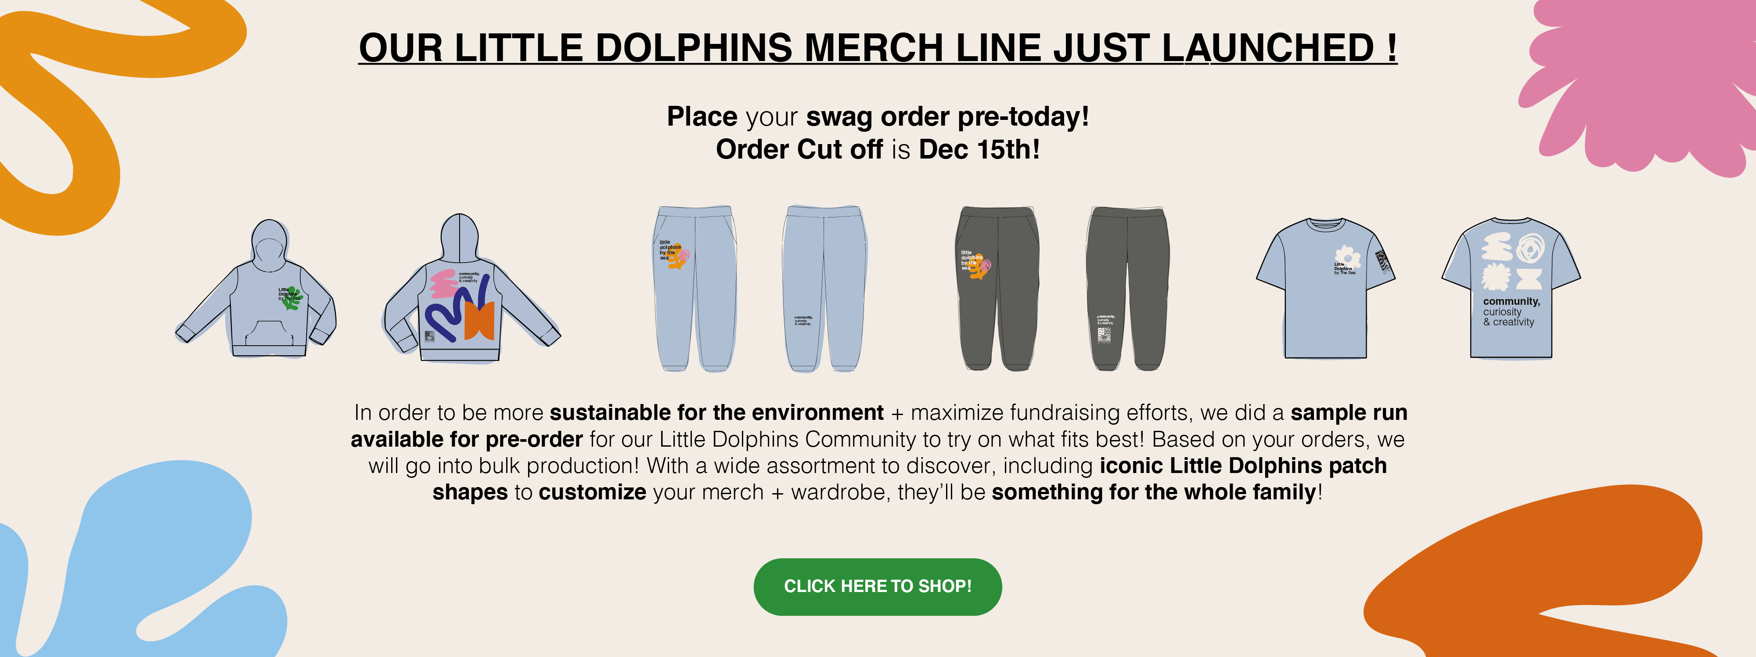Click the light blue sweatpants front image
Image resolution: width=1756 pixels, height=657 pixels.
[x=695, y=289]
